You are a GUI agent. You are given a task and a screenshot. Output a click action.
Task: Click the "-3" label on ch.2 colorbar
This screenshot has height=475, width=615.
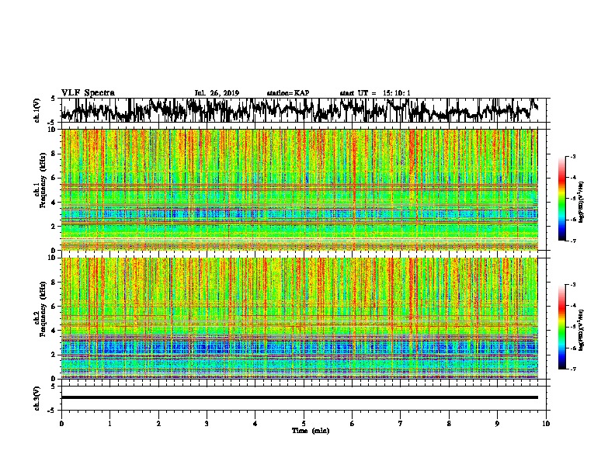pyautogui.click(x=573, y=285)
